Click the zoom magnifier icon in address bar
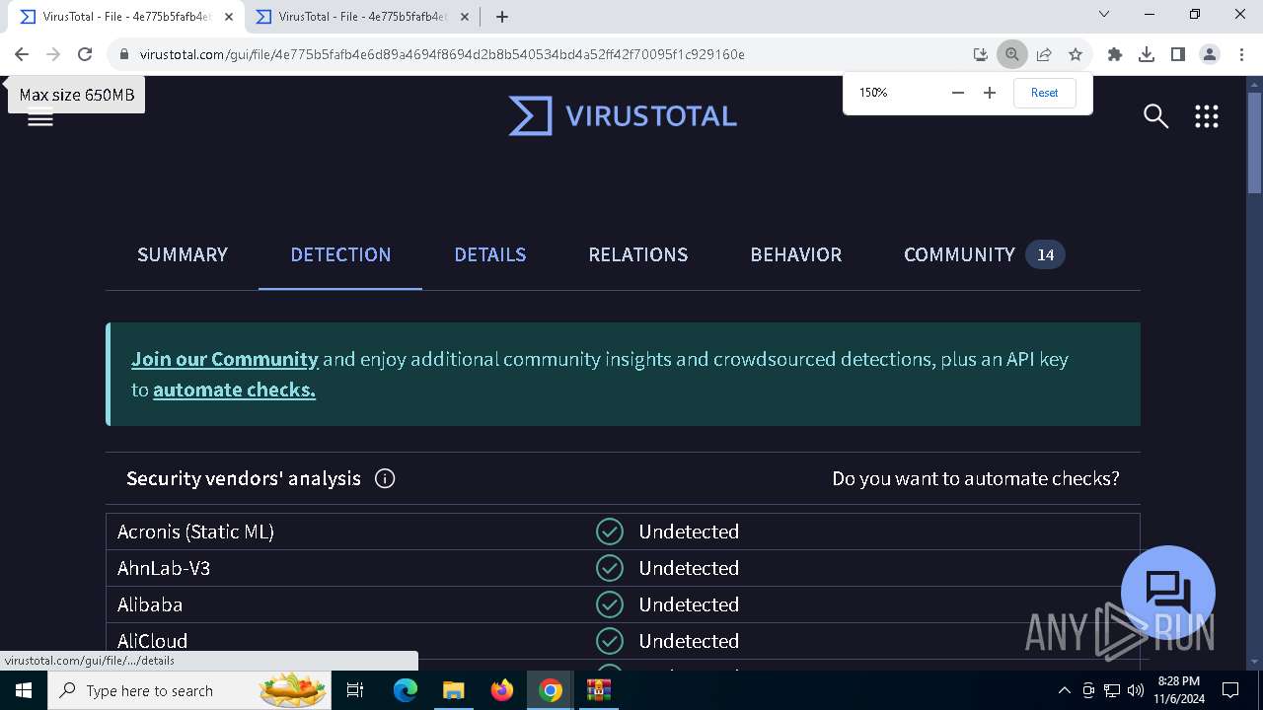This screenshot has height=710, width=1263. pos(1011,54)
